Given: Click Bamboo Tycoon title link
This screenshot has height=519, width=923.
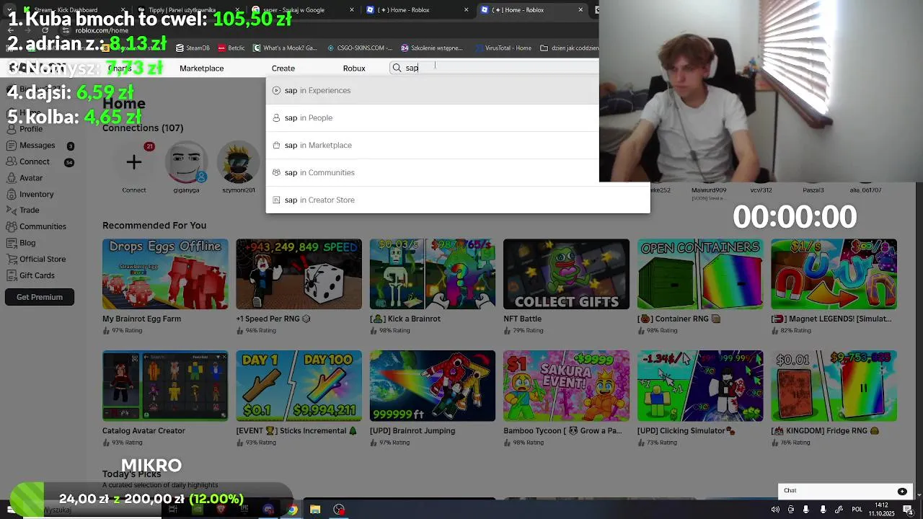Looking at the screenshot, I should [562, 431].
